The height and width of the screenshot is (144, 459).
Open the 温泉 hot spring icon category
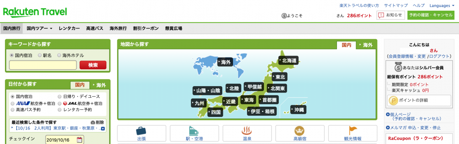pyautogui.click(x=247, y=133)
